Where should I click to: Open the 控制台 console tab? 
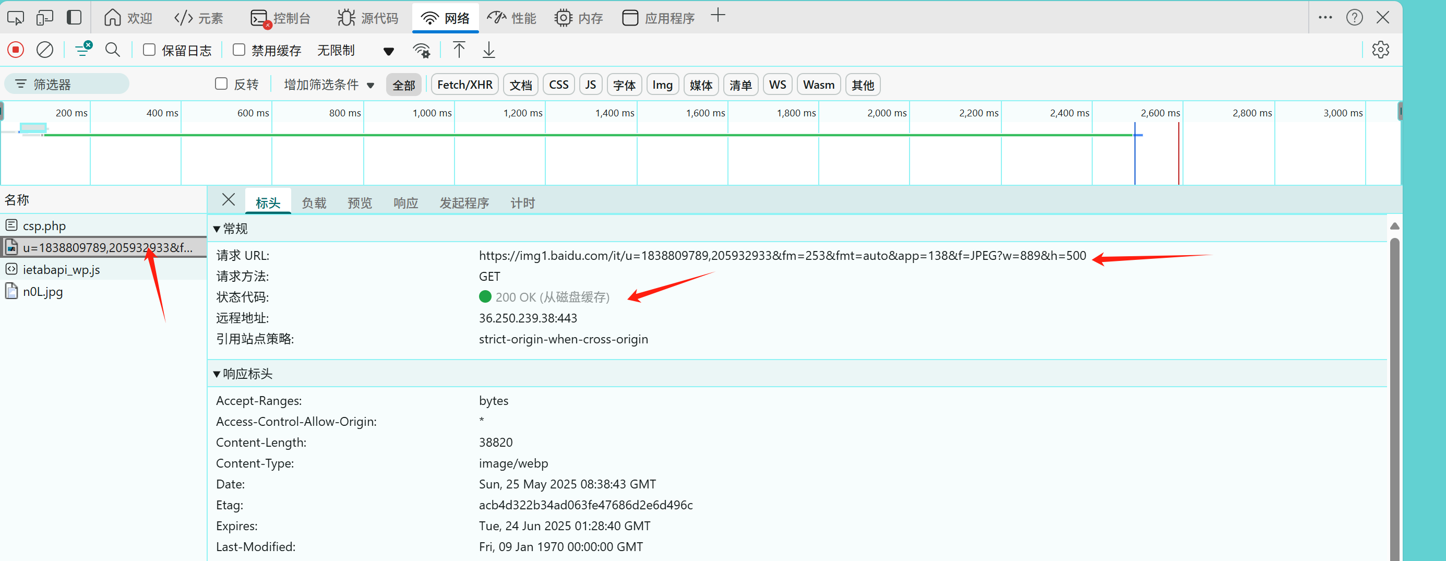pyautogui.click(x=280, y=18)
